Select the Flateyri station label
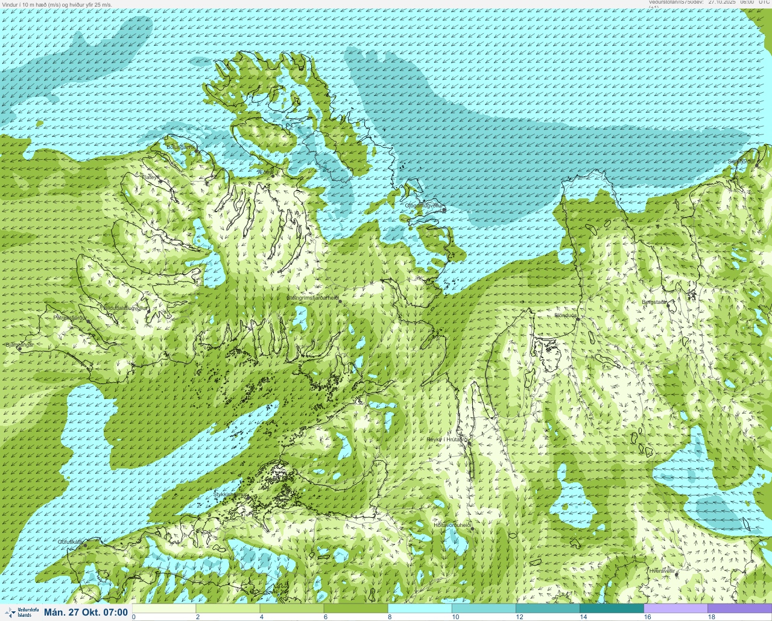The image size is (772, 621). click(151, 177)
